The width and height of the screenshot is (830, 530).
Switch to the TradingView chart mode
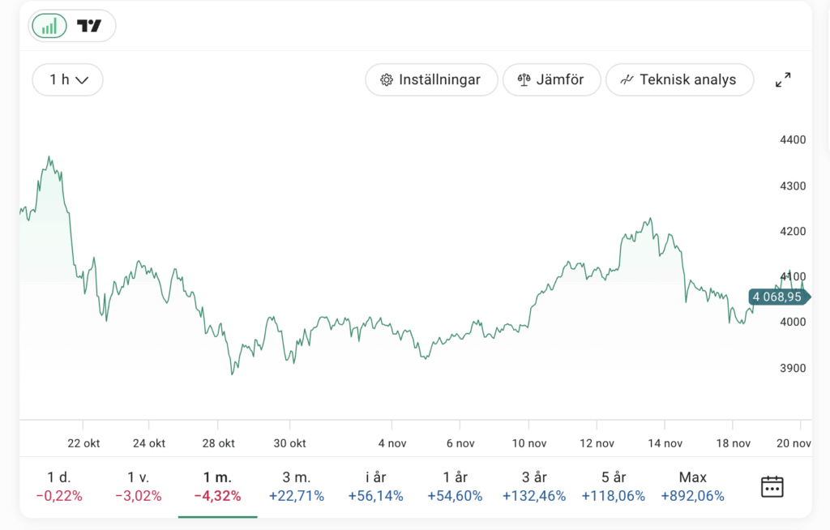(x=89, y=26)
